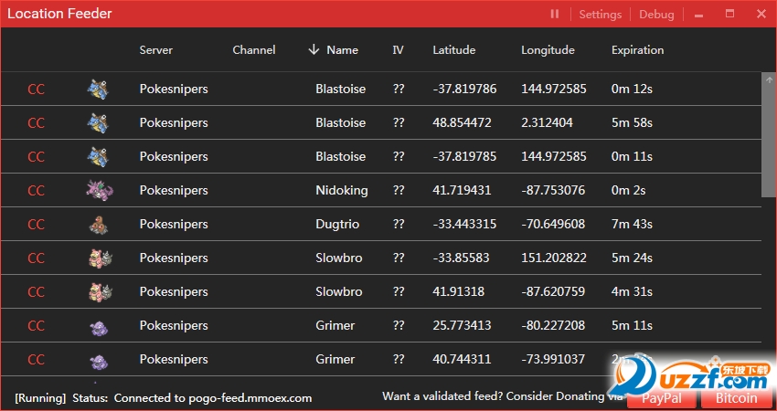Donate via the PayPal button
The height and width of the screenshot is (411, 777).
662,398
